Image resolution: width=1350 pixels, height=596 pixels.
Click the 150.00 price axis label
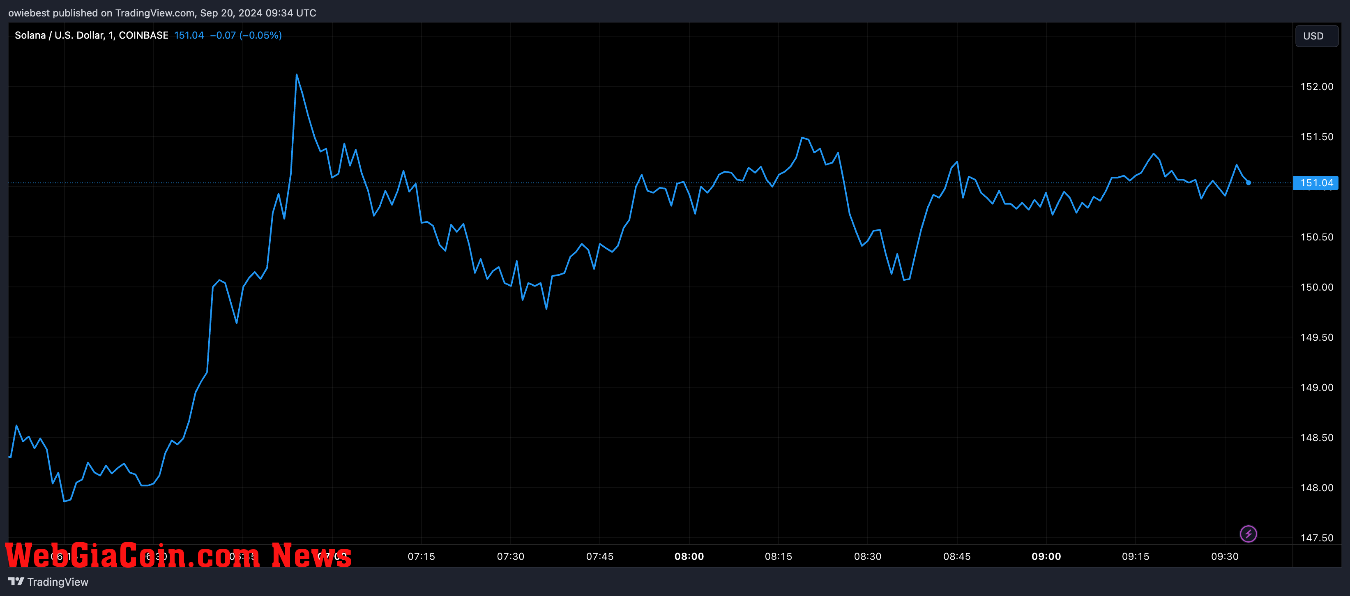click(x=1316, y=287)
